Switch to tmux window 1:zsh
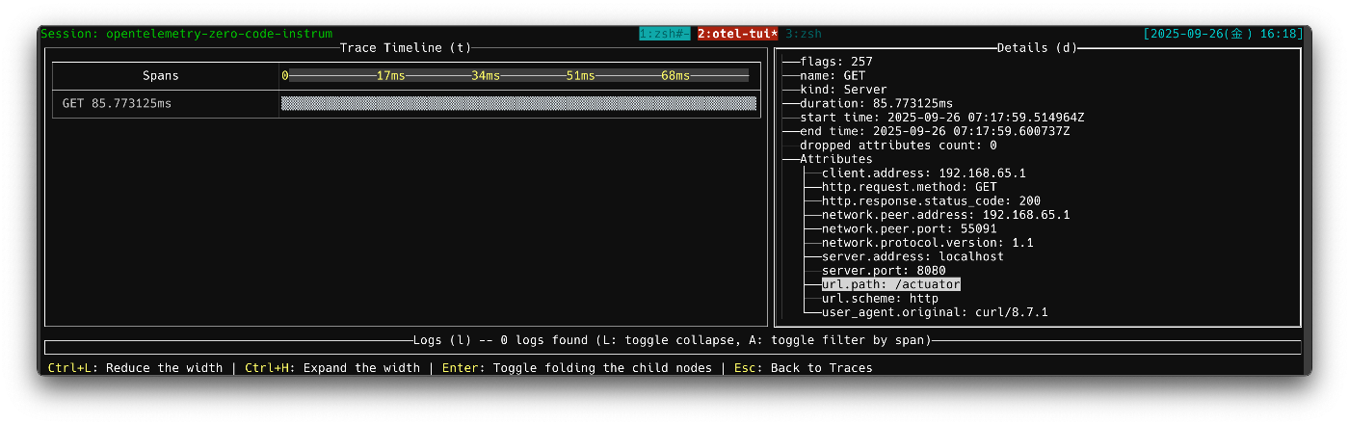The height and width of the screenshot is (425, 1349). click(x=665, y=34)
